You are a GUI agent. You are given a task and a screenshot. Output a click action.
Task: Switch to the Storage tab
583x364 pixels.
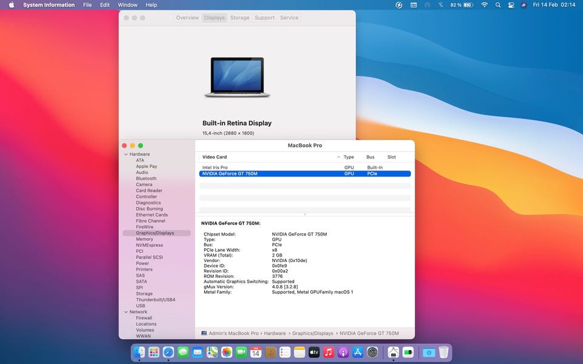click(x=239, y=18)
